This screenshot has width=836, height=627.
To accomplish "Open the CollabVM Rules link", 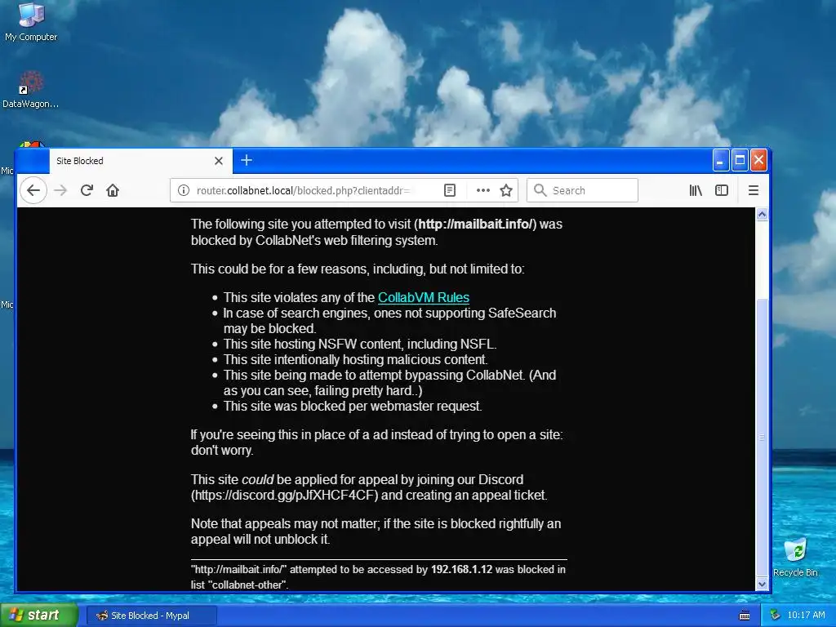I will pyautogui.click(x=424, y=297).
